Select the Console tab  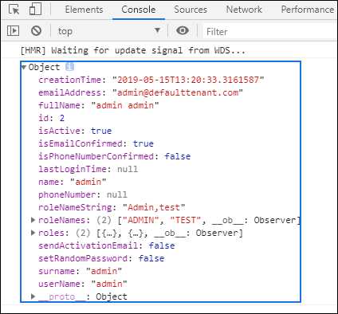tap(139, 10)
